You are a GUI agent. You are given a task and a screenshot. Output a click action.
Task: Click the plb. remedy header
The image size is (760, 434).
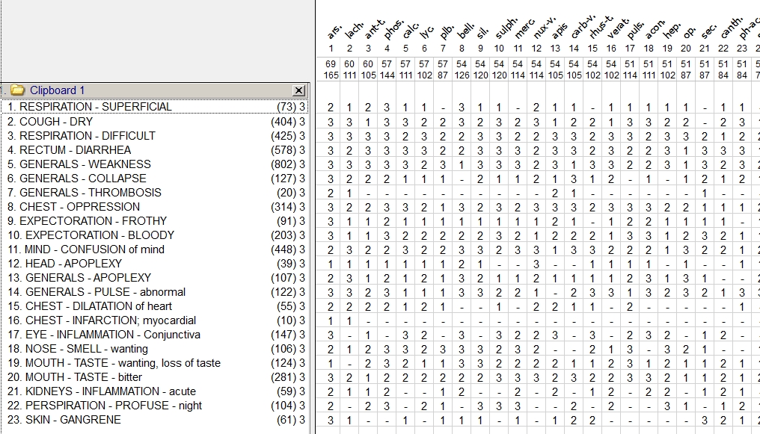446,31
